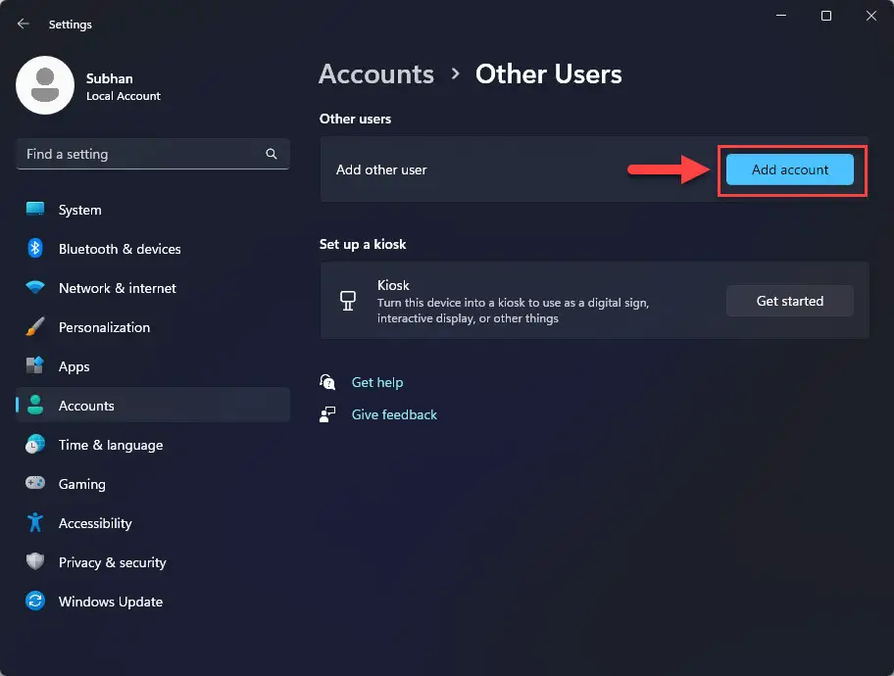The height and width of the screenshot is (676, 894).
Task: Open Bluetooth & devices settings
Action: pos(153,249)
